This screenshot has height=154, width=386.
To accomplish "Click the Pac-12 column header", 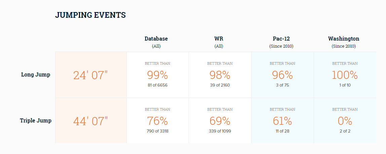I will click(281, 42).
